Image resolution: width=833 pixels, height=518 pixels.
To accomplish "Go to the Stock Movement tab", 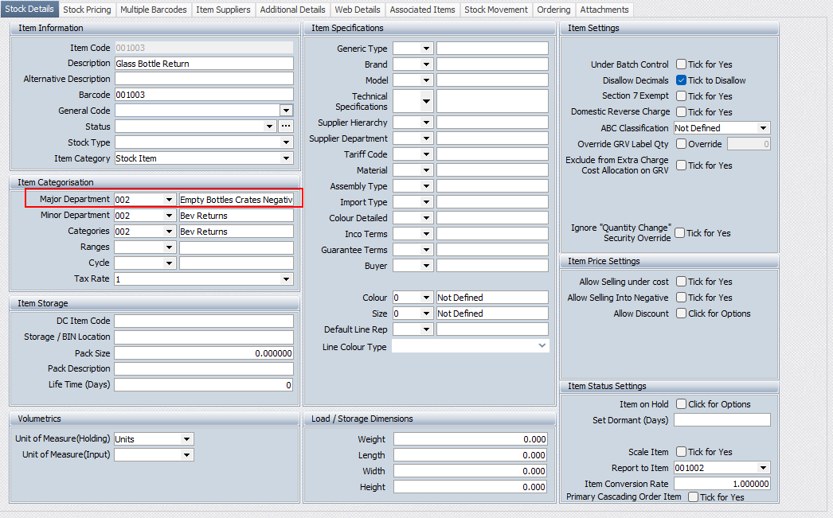I will (495, 10).
